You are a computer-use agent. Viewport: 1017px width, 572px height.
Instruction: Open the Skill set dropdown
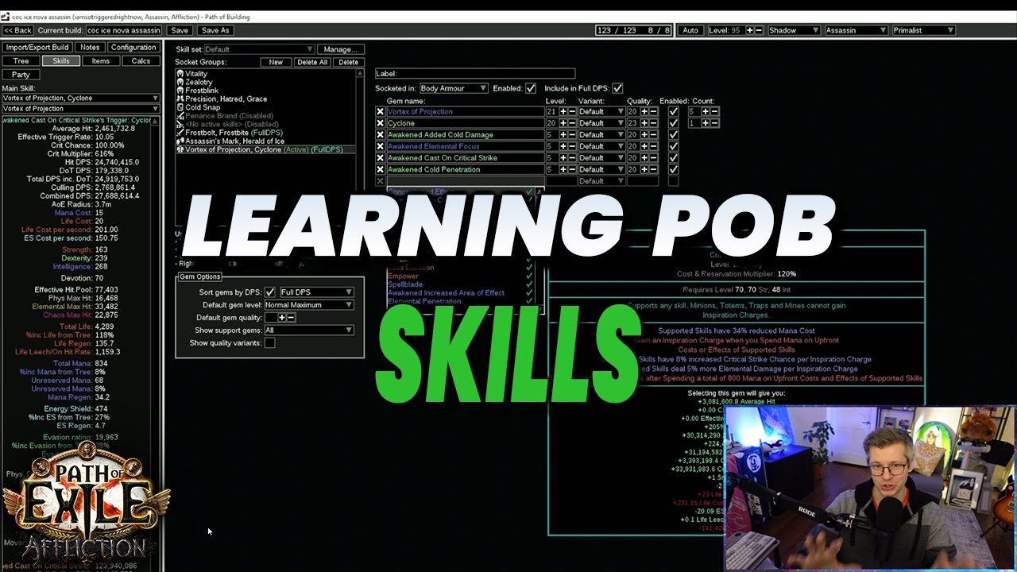[x=259, y=49]
